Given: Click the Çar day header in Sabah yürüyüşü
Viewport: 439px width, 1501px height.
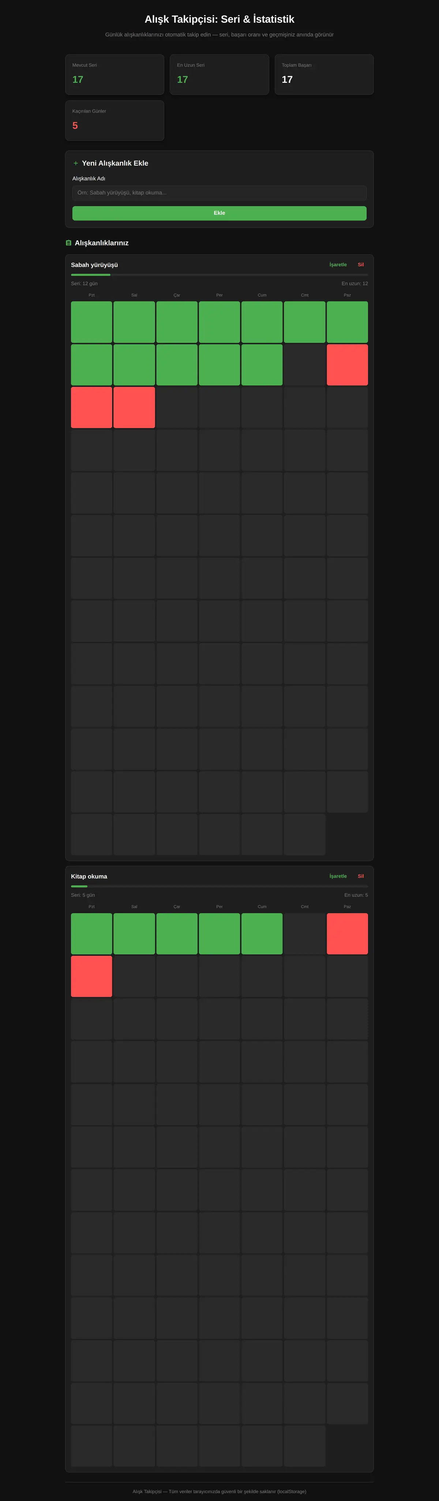Looking at the screenshot, I should (x=177, y=295).
